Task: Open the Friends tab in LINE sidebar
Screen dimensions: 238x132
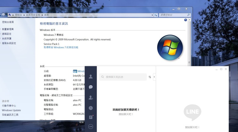Action: pos(91,77)
